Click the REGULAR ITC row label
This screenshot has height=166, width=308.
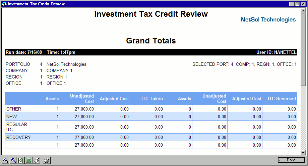tap(17, 127)
